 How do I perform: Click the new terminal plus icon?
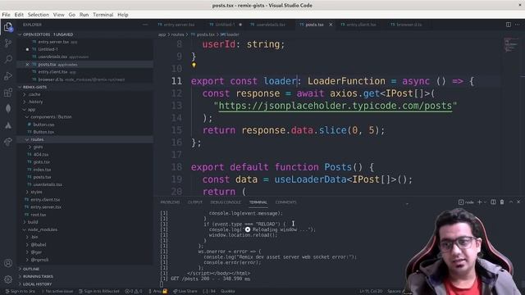[x=479, y=202]
